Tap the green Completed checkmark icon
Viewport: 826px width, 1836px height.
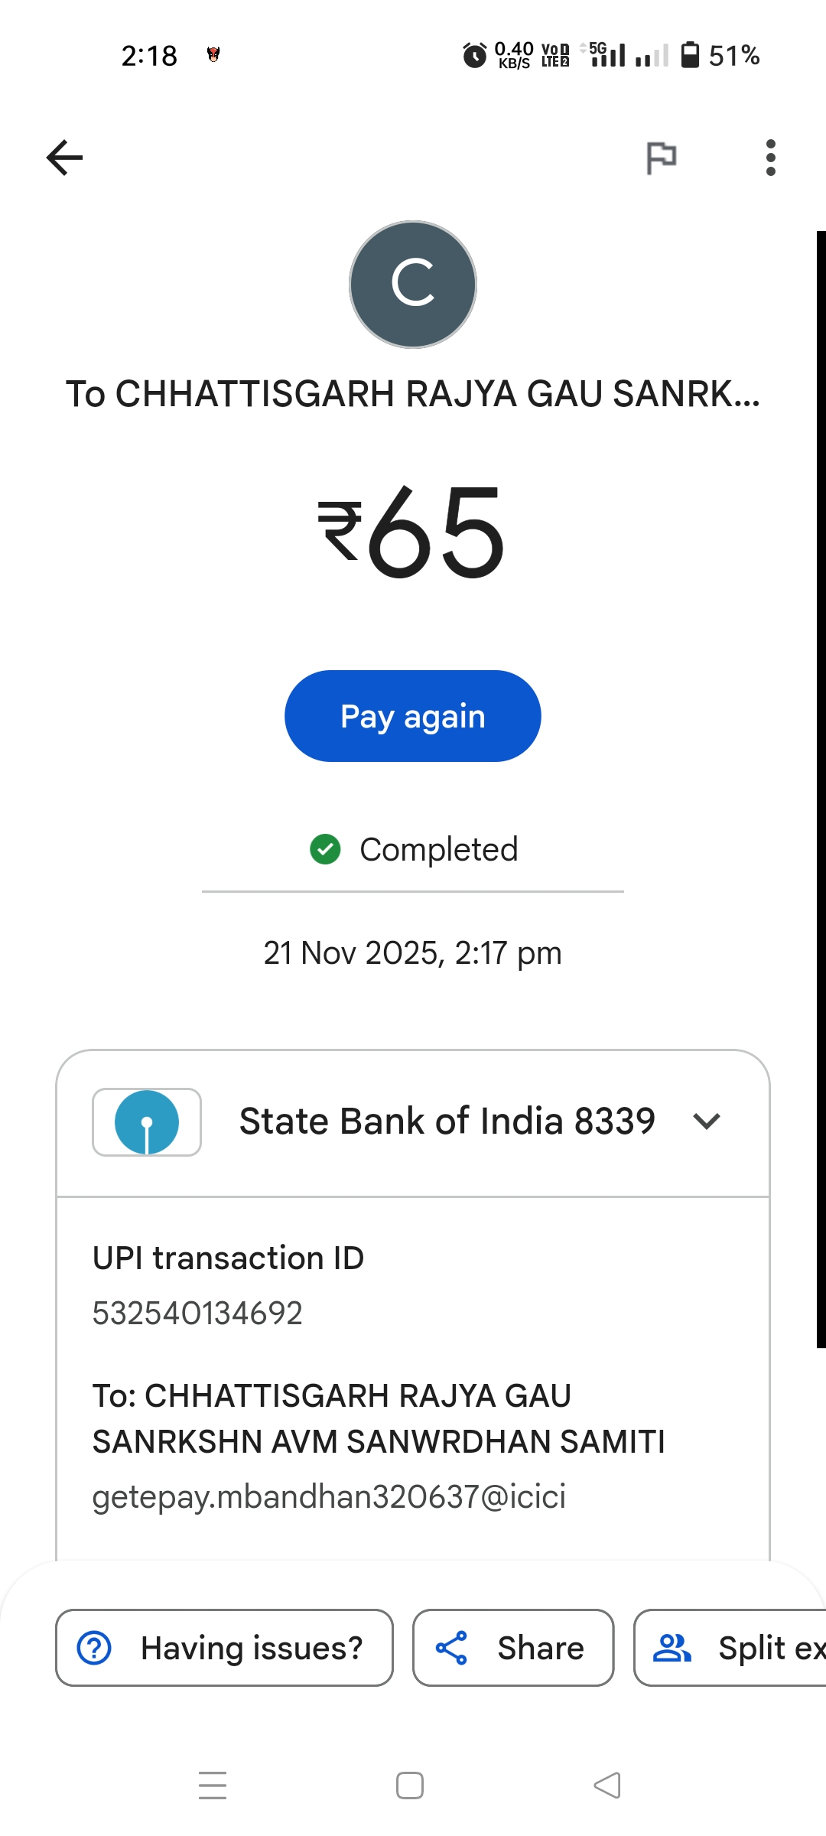(x=325, y=849)
